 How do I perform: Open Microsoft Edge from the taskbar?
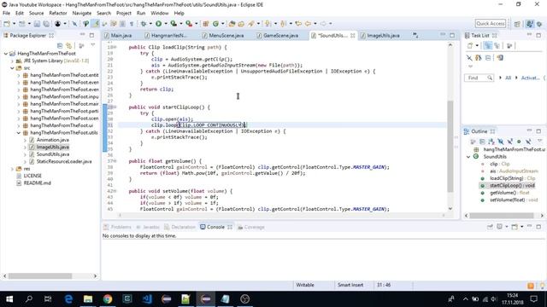[x=68, y=298]
